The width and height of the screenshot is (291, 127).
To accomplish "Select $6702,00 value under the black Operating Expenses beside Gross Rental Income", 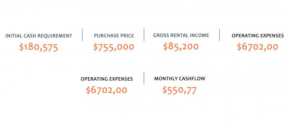I will (x=258, y=47).
